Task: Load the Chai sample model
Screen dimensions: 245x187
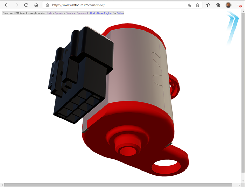Action: 92,13
